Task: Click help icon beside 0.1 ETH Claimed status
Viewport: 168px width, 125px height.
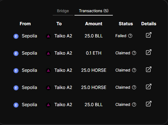Action: click(134, 53)
